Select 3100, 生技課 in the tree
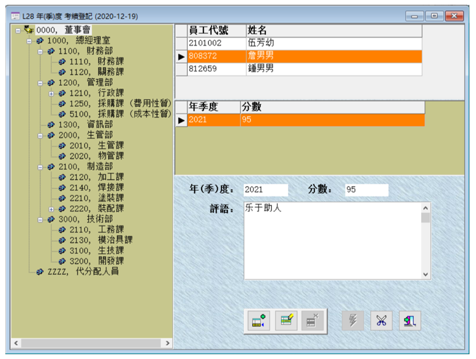Image resolution: width=476 pixels, height=359 pixels. point(97,250)
